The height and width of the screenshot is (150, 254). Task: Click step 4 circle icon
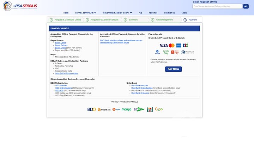[152, 20]
